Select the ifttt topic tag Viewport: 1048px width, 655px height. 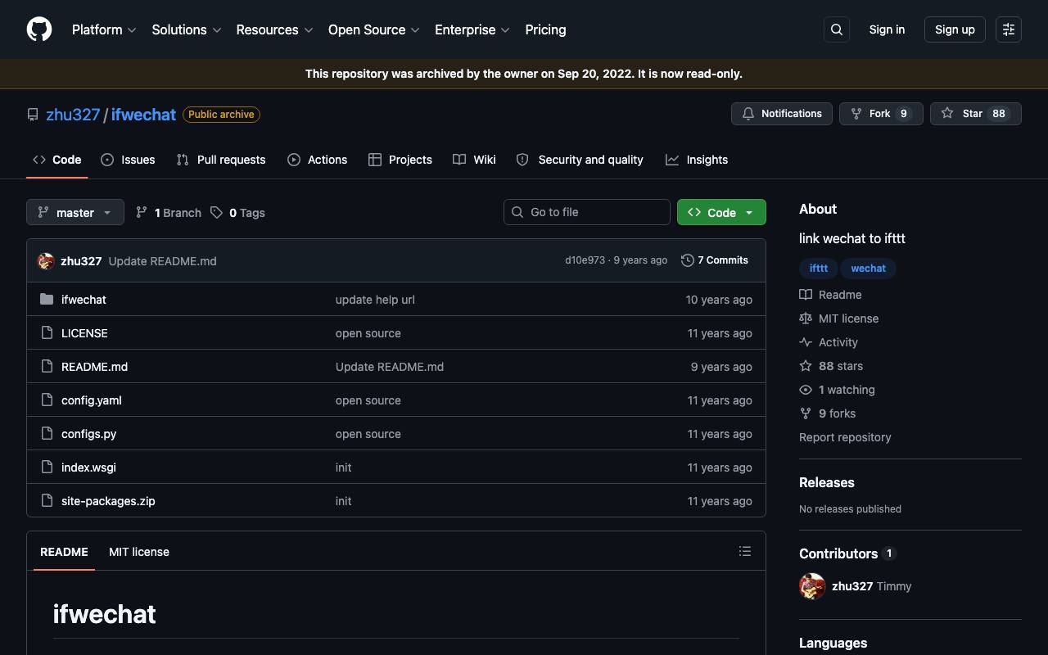click(x=819, y=269)
